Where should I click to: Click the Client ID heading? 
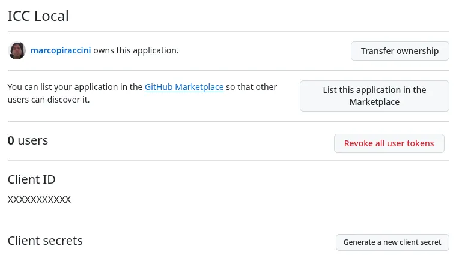coord(31,179)
